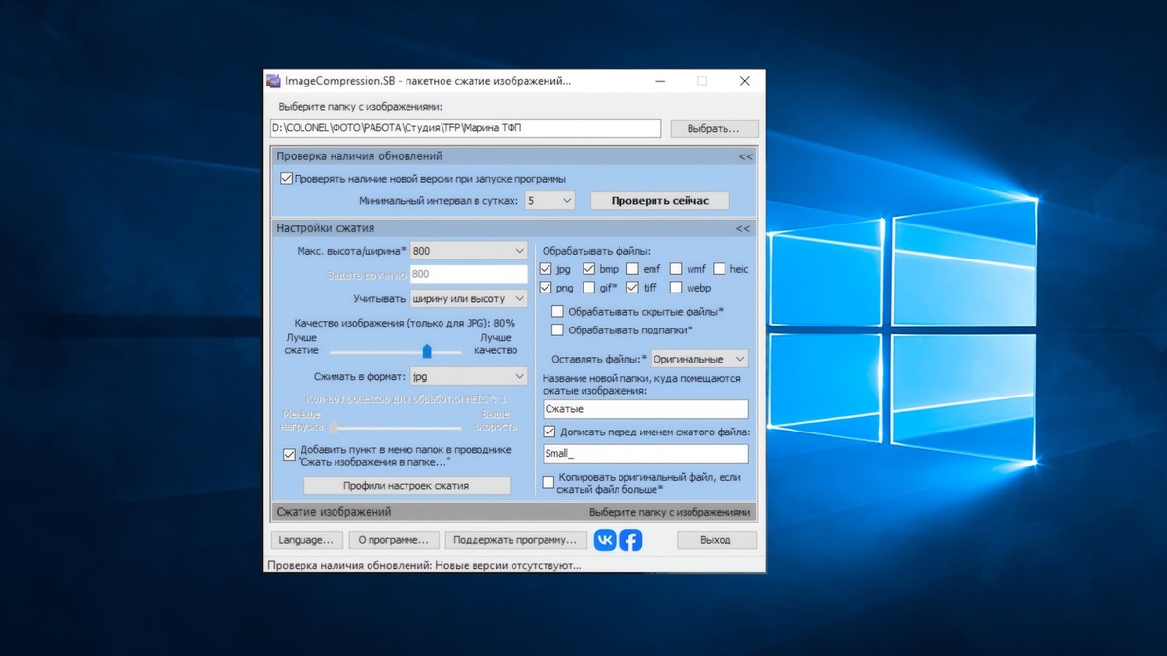Viewport: 1167px width, 656px height.
Task: Click the 'Проверить сейчас' button
Action: tap(659, 201)
